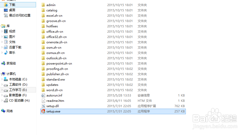Screen dimensions: 251x135
Task: Select the osmux.zh-cn folder icon
Action: point(43,53)
